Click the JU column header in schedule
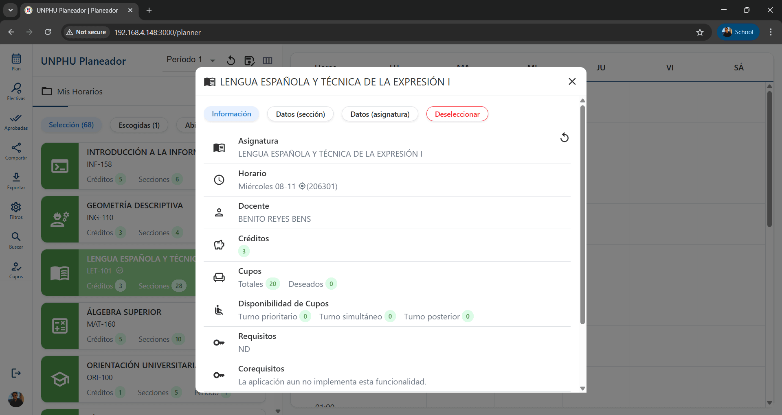The width and height of the screenshot is (782, 415). tap(601, 68)
